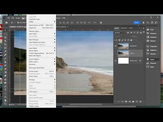Click the add layer mask icon

pyautogui.click(x=126, y=102)
